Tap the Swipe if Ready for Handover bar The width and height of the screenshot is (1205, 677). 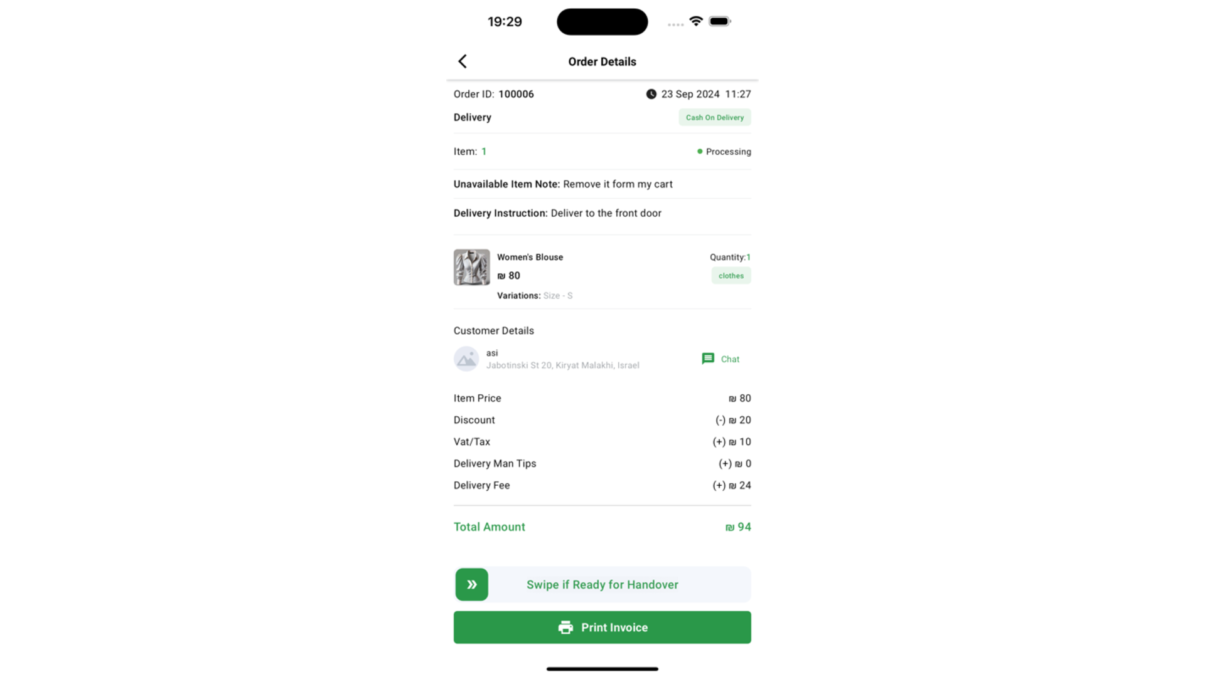point(602,585)
